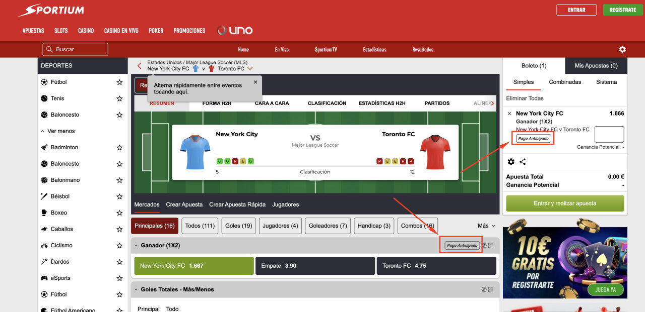Select the Sistema bet tab
645x312 pixels.
[x=606, y=82]
